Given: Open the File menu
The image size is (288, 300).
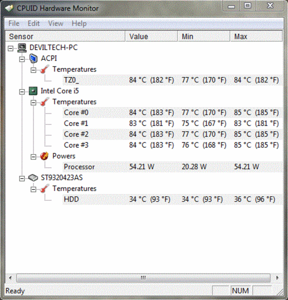Looking at the screenshot, I should (14, 23).
